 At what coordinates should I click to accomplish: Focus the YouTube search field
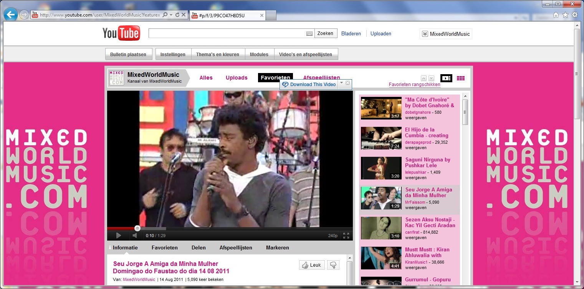point(227,33)
